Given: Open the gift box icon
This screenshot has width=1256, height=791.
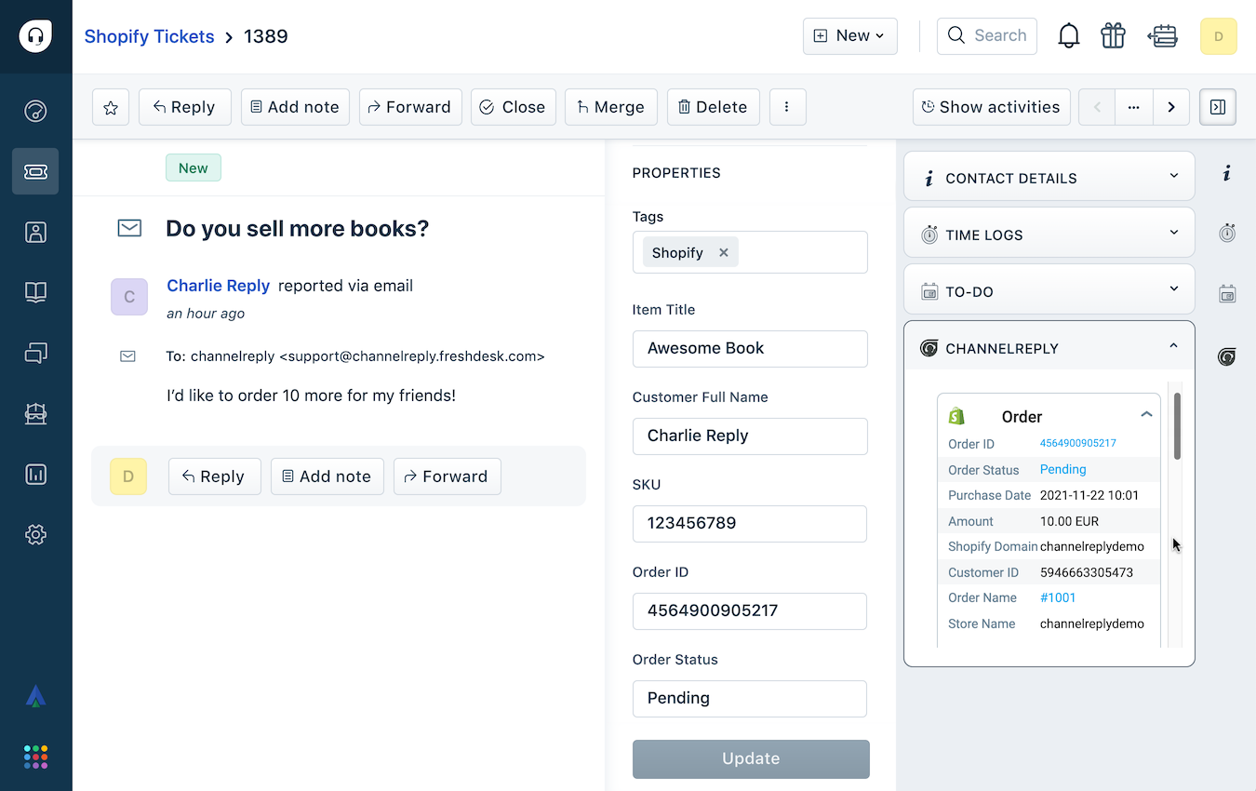Looking at the screenshot, I should 1113,36.
